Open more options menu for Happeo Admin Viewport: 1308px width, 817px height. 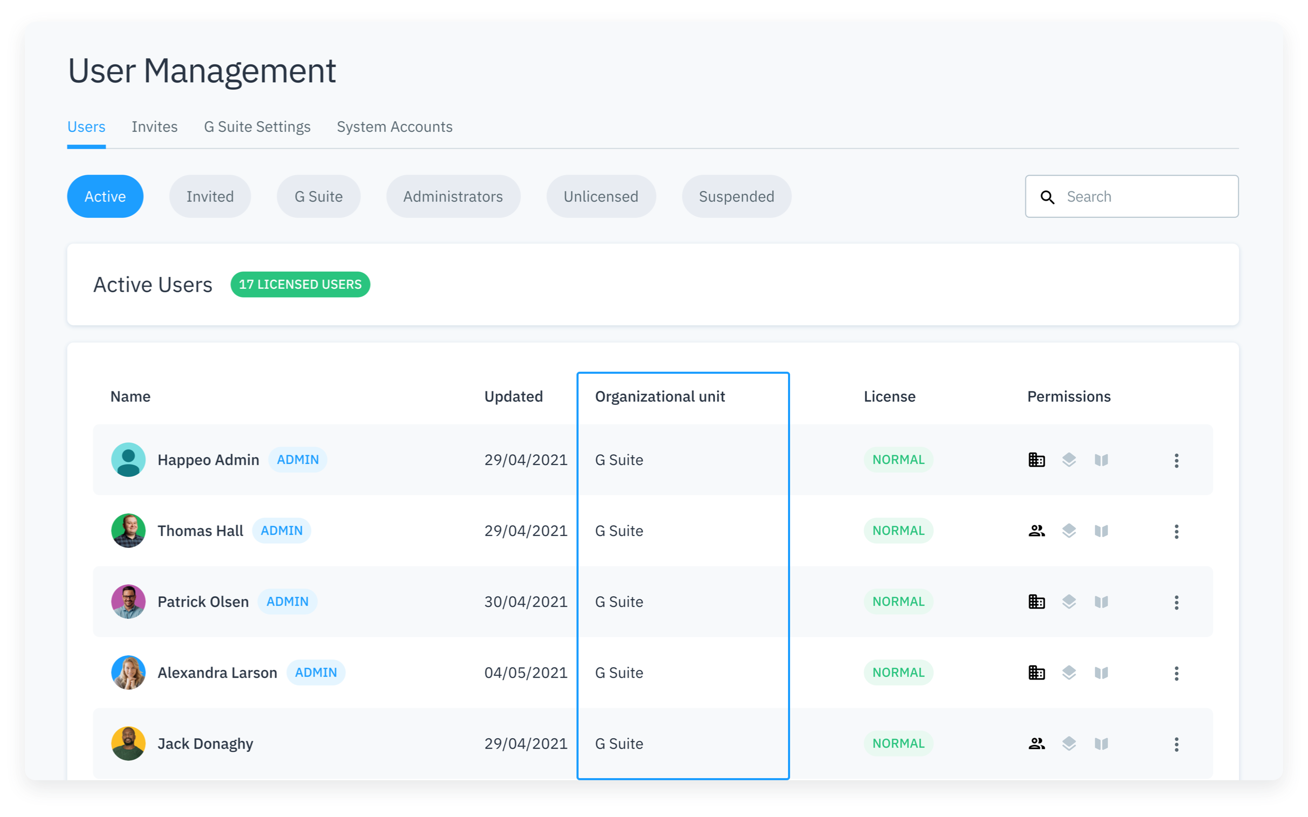(1176, 460)
